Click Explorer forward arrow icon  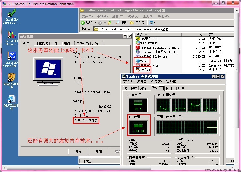pos(100,23)
